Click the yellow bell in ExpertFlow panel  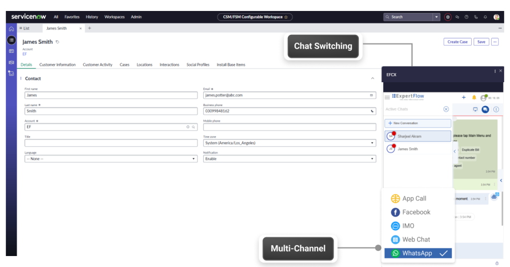coord(474,98)
